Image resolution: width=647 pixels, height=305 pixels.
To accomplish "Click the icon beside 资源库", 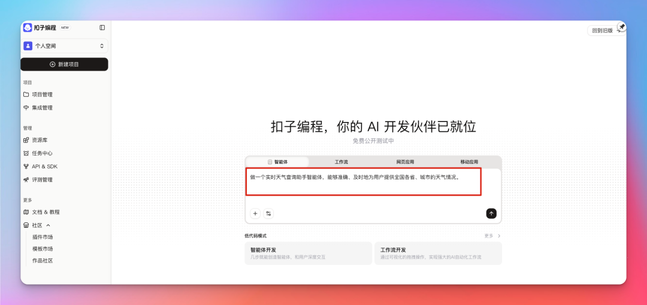I will click(26, 140).
